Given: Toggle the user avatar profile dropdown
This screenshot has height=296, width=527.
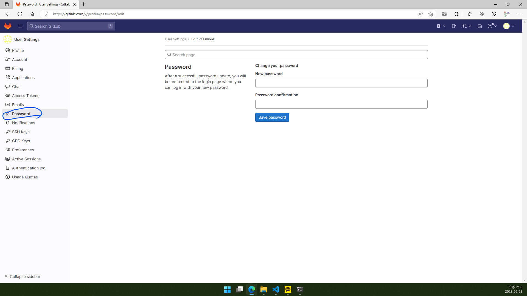Looking at the screenshot, I should (509, 26).
